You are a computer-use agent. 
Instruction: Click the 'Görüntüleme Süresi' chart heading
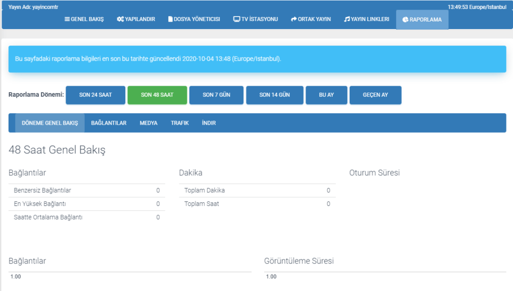299,261
